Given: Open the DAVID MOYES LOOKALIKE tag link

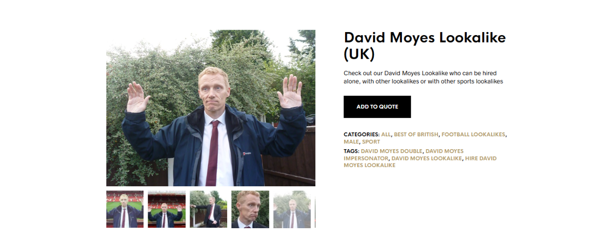Looking at the screenshot, I should [x=427, y=159].
